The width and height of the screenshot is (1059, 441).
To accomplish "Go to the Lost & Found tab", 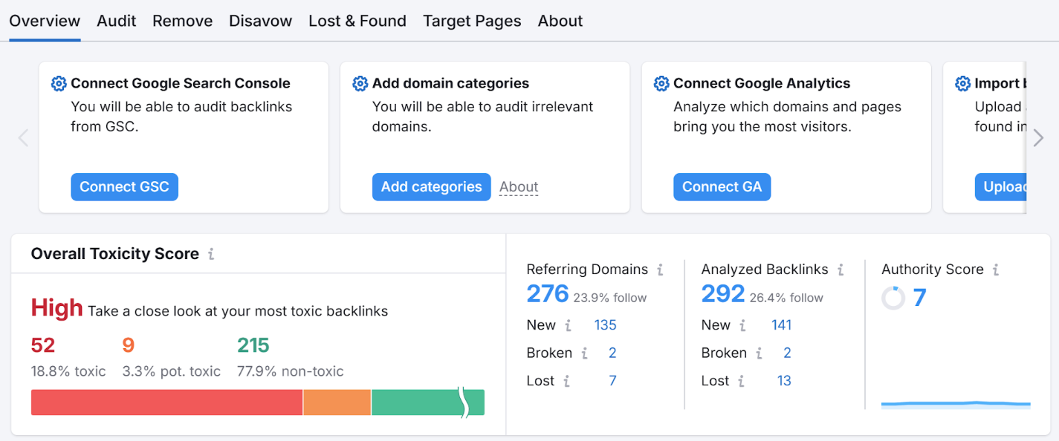I will point(357,21).
